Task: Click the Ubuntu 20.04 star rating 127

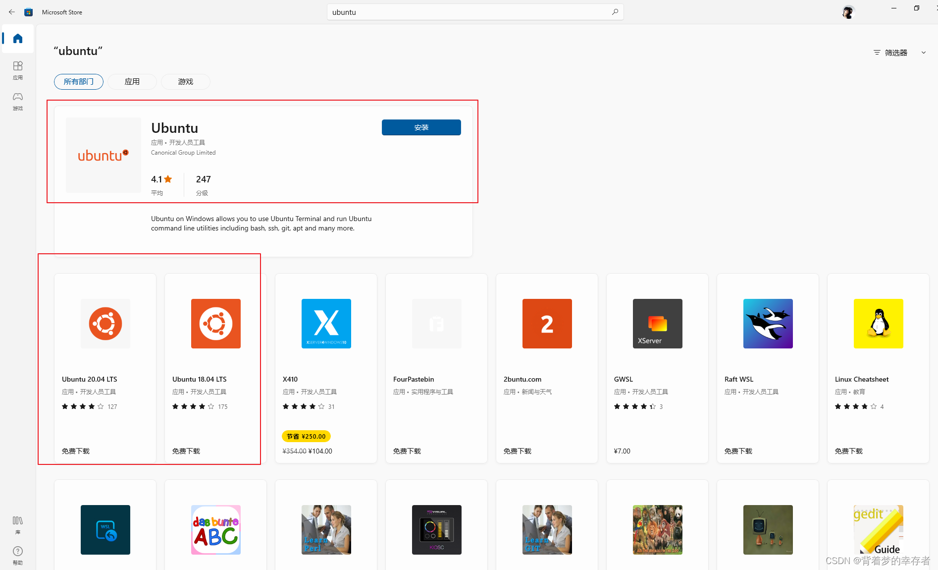Action: click(90, 406)
